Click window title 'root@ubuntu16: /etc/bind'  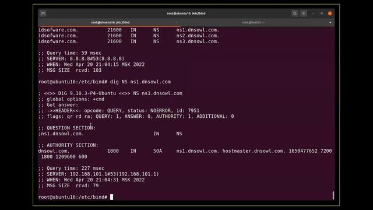point(186,13)
